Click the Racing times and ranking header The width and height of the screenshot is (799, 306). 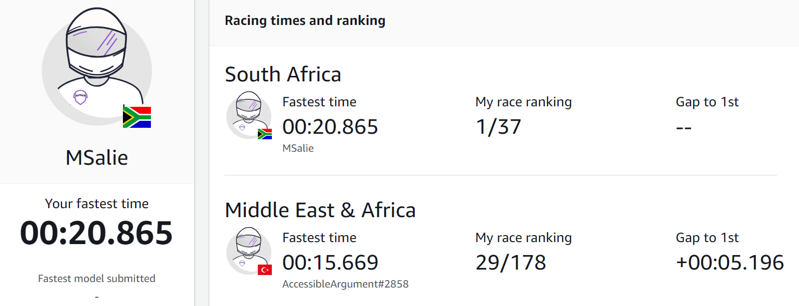pyautogui.click(x=305, y=20)
